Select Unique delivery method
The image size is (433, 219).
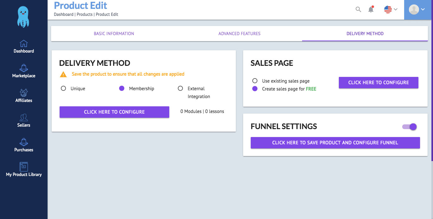coord(63,89)
